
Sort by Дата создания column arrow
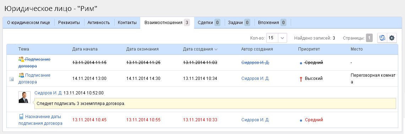(216, 49)
